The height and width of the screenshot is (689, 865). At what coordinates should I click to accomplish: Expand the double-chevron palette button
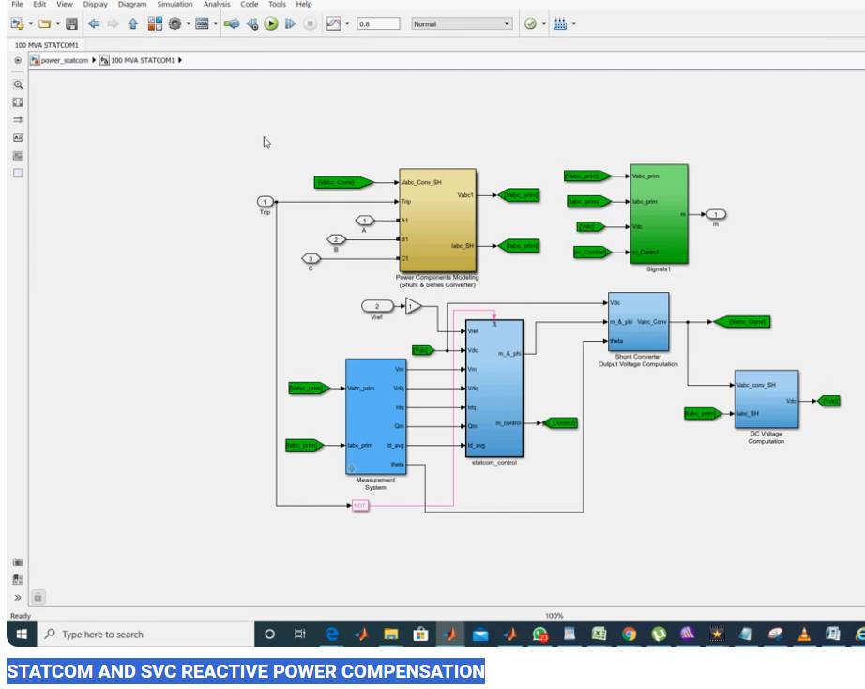tap(18, 597)
